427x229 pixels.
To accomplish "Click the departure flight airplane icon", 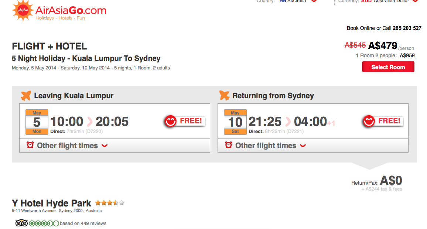I will coord(26,96).
